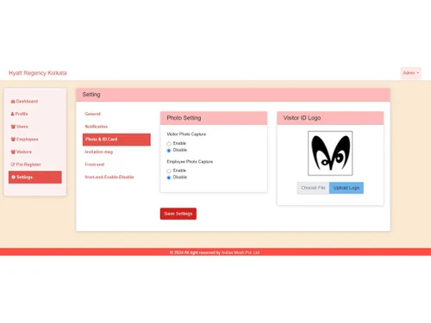Click the Setting page title
The width and height of the screenshot is (431, 323).
pyautogui.click(x=91, y=95)
